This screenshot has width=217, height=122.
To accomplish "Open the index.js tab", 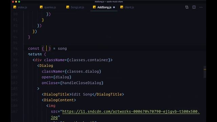I will pyautogui.click(x=20, y=7).
